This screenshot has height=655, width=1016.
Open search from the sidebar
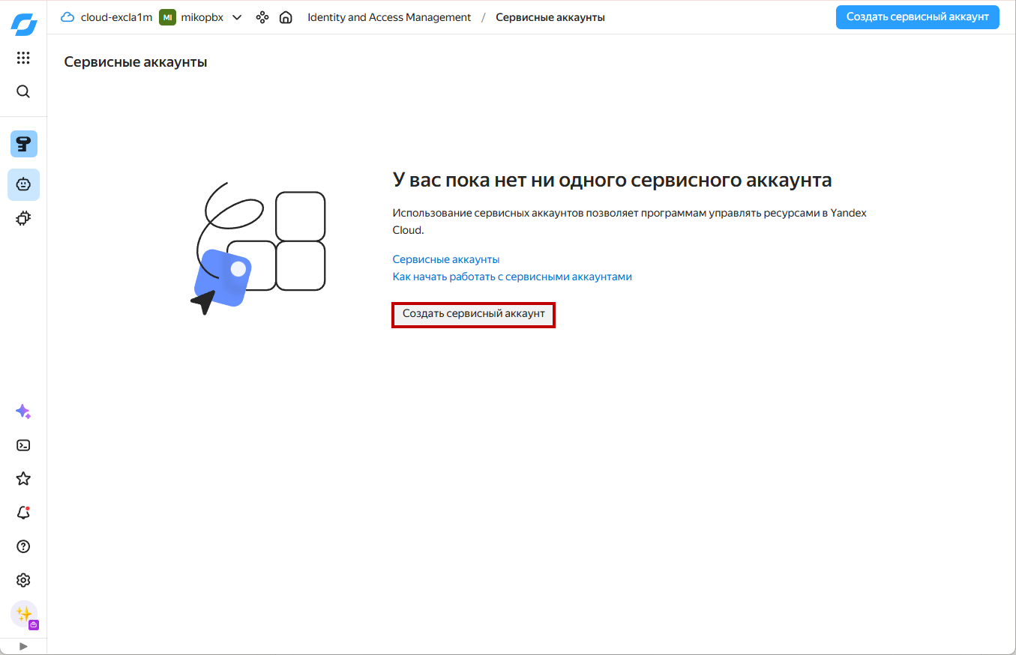(23, 91)
